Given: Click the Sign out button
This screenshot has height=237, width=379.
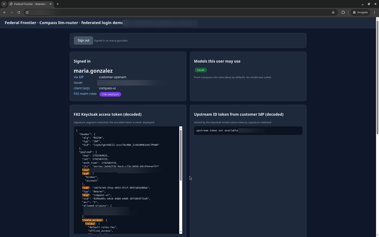Looking at the screenshot, I should tap(83, 41).
